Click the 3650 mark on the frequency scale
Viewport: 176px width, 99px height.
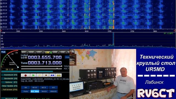(x=87, y=31)
